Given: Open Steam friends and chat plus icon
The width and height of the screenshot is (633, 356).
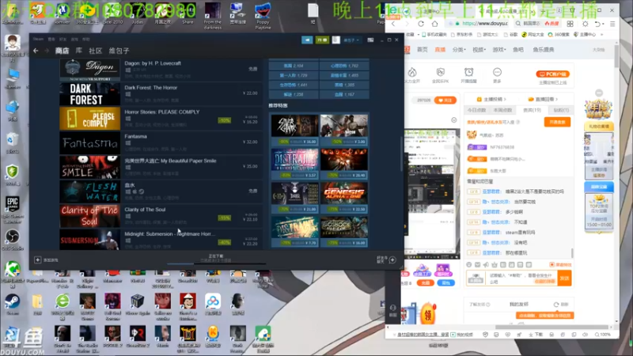Looking at the screenshot, I should (x=392, y=260).
